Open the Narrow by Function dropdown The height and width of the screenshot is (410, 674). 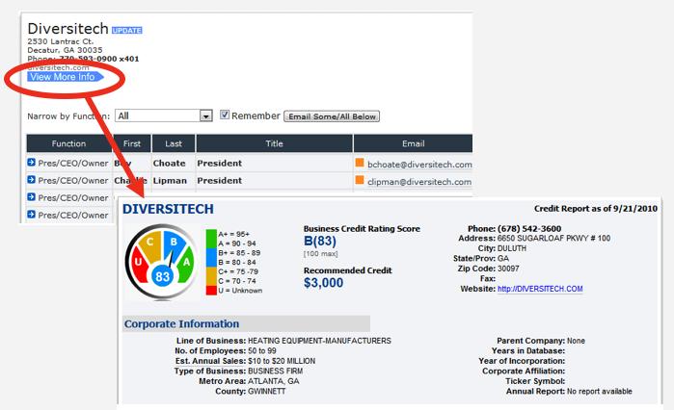(163, 115)
